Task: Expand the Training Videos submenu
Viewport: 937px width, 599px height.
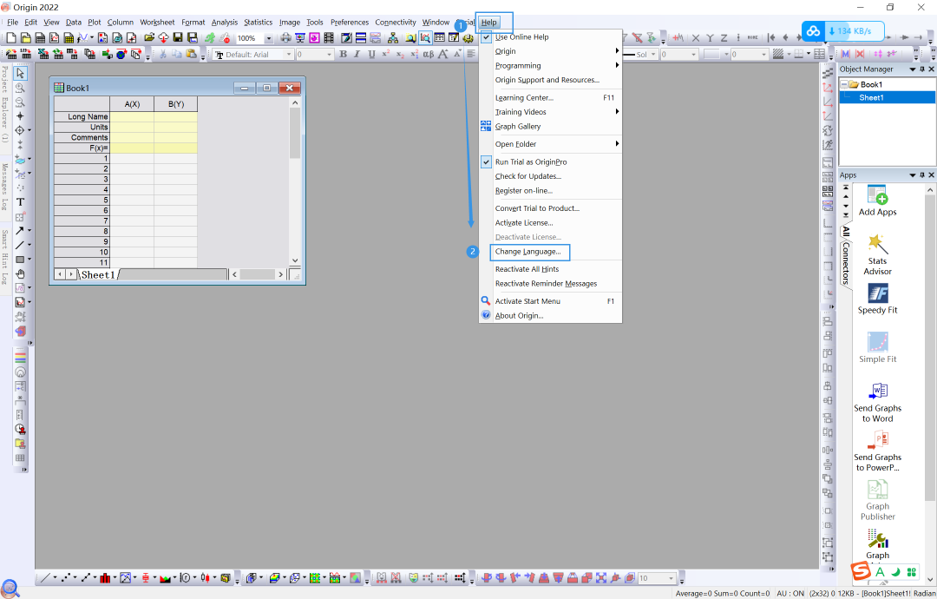Action: tap(550, 112)
